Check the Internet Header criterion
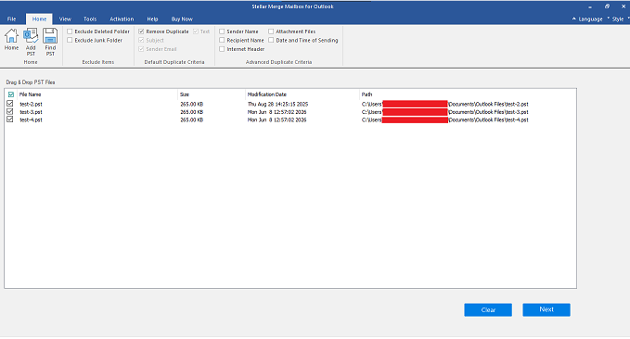 (222, 49)
